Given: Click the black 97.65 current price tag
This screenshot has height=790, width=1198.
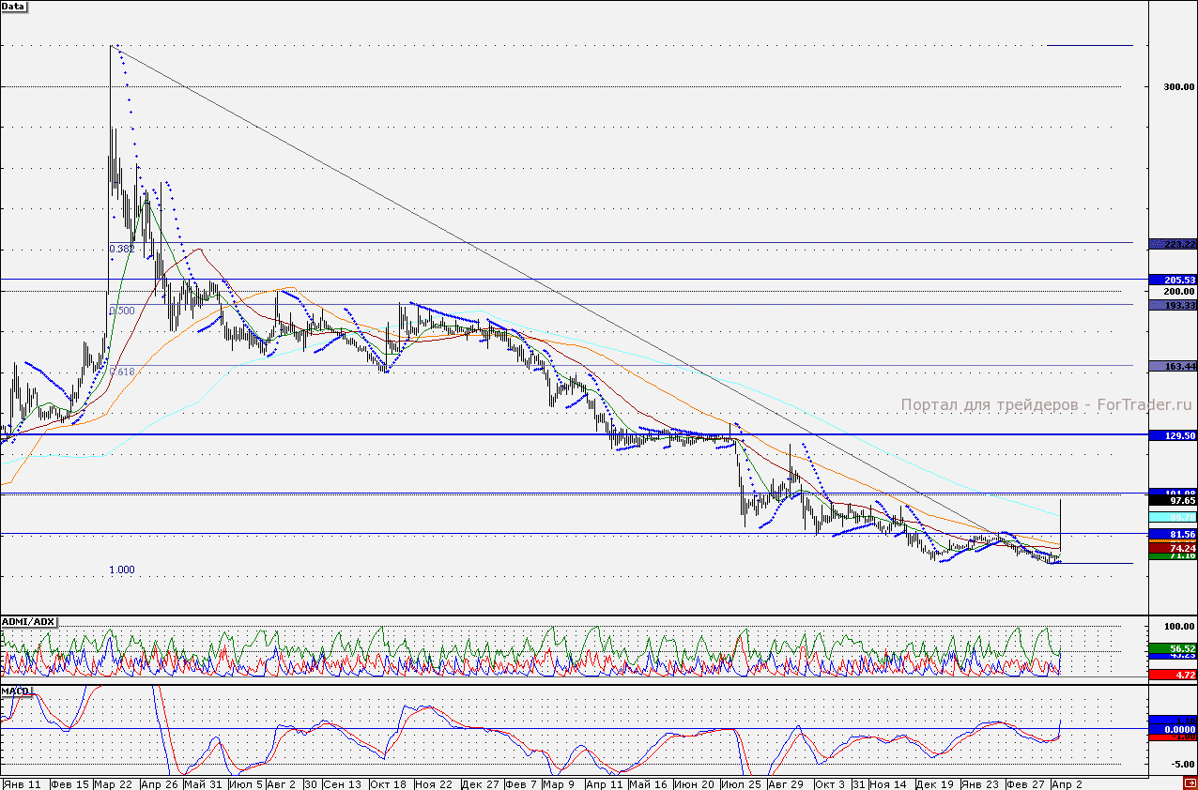Looking at the screenshot, I should (x=1172, y=502).
